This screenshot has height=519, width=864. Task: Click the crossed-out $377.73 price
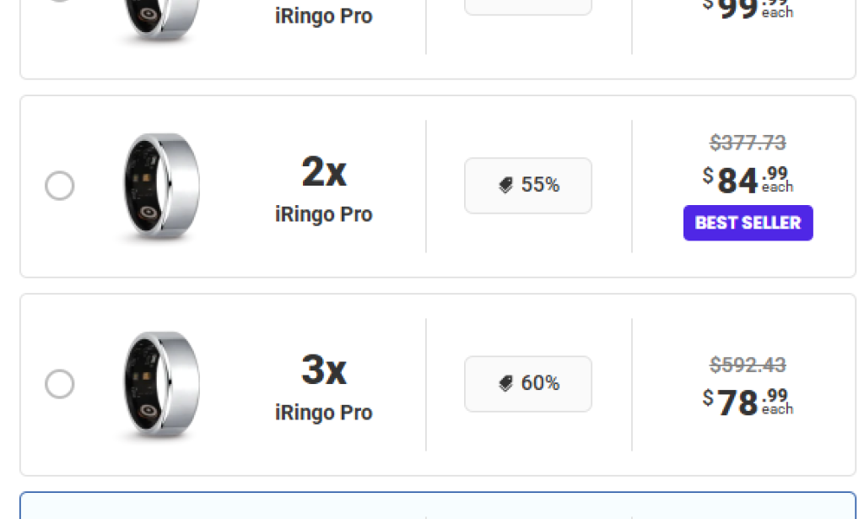point(748,143)
